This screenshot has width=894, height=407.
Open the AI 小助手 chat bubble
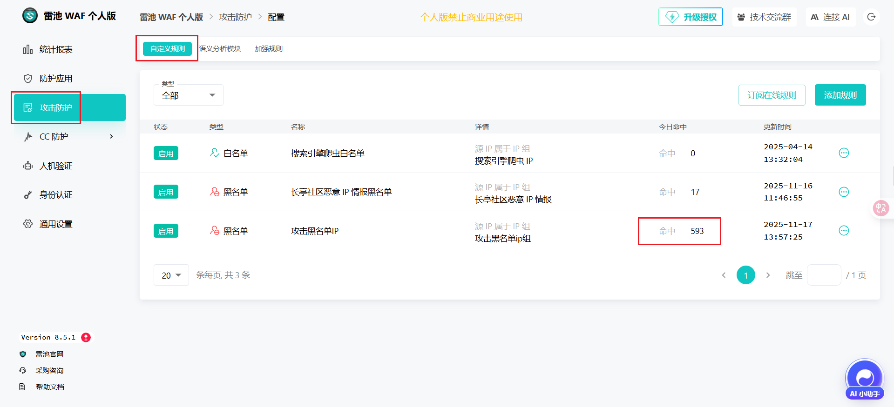[865, 379]
